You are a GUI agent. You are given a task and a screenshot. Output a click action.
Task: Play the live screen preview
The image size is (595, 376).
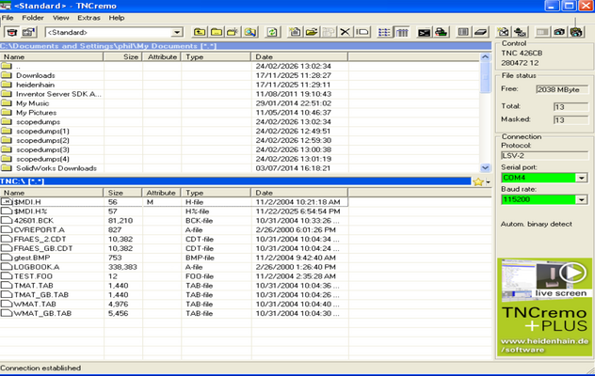pyautogui.click(x=572, y=273)
